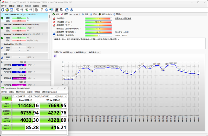Click the warning icon beside 最高温度 (今日)
The width and height of the screenshot is (208, 136).
tap(54, 25)
